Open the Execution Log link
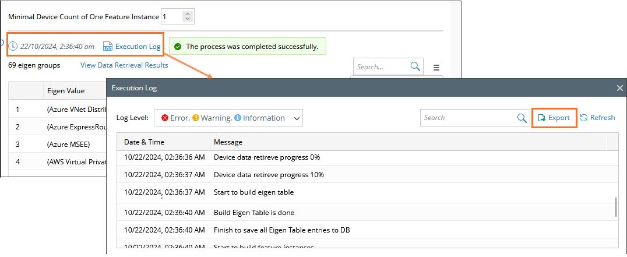 point(138,46)
